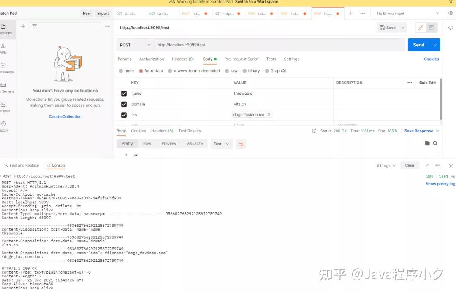Switch to the Test Results tab

point(190,131)
